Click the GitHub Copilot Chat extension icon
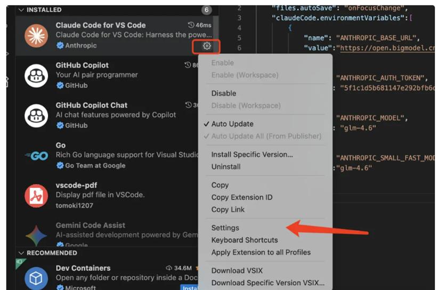This screenshot has height=290, width=437. (36, 115)
